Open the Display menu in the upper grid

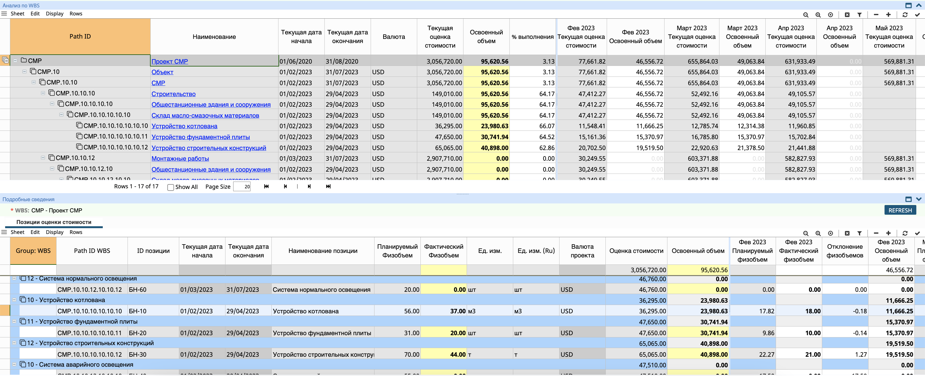click(x=55, y=14)
